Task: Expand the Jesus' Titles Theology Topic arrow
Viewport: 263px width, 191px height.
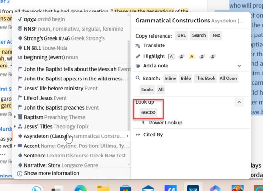Action: click(x=15, y=126)
